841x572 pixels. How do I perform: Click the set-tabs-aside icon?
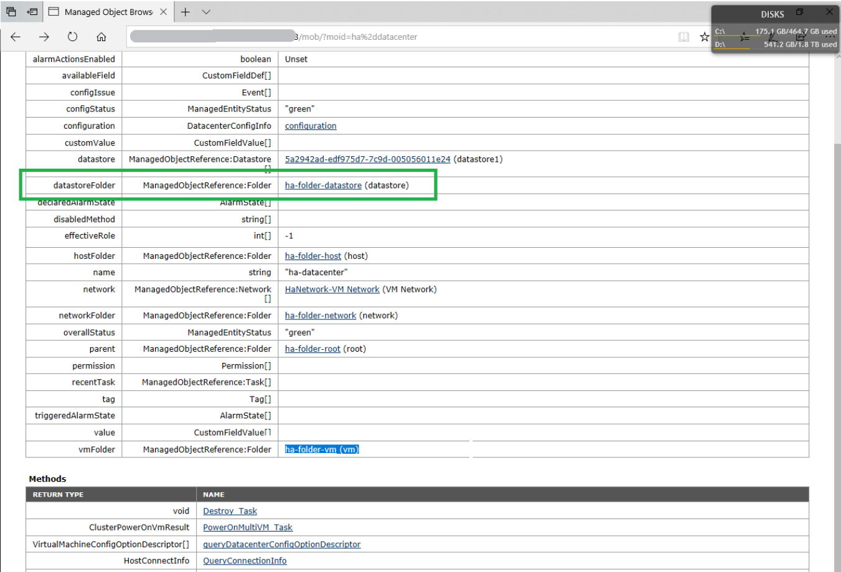point(32,12)
